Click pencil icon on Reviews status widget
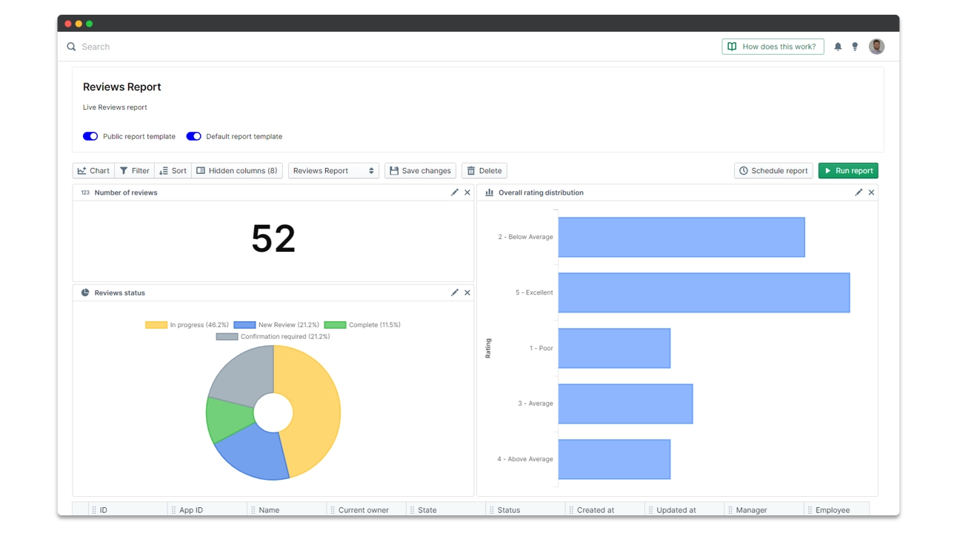The width and height of the screenshot is (957, 536). tap(455, 292)
